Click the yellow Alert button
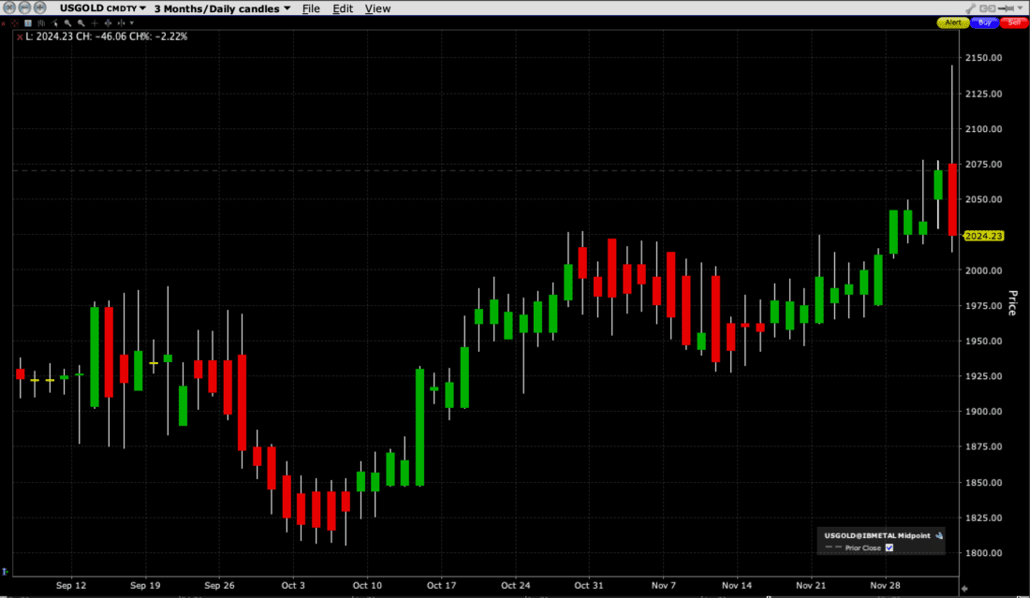Viewport: 1030px width, 598px height. (x=953, y=22)
